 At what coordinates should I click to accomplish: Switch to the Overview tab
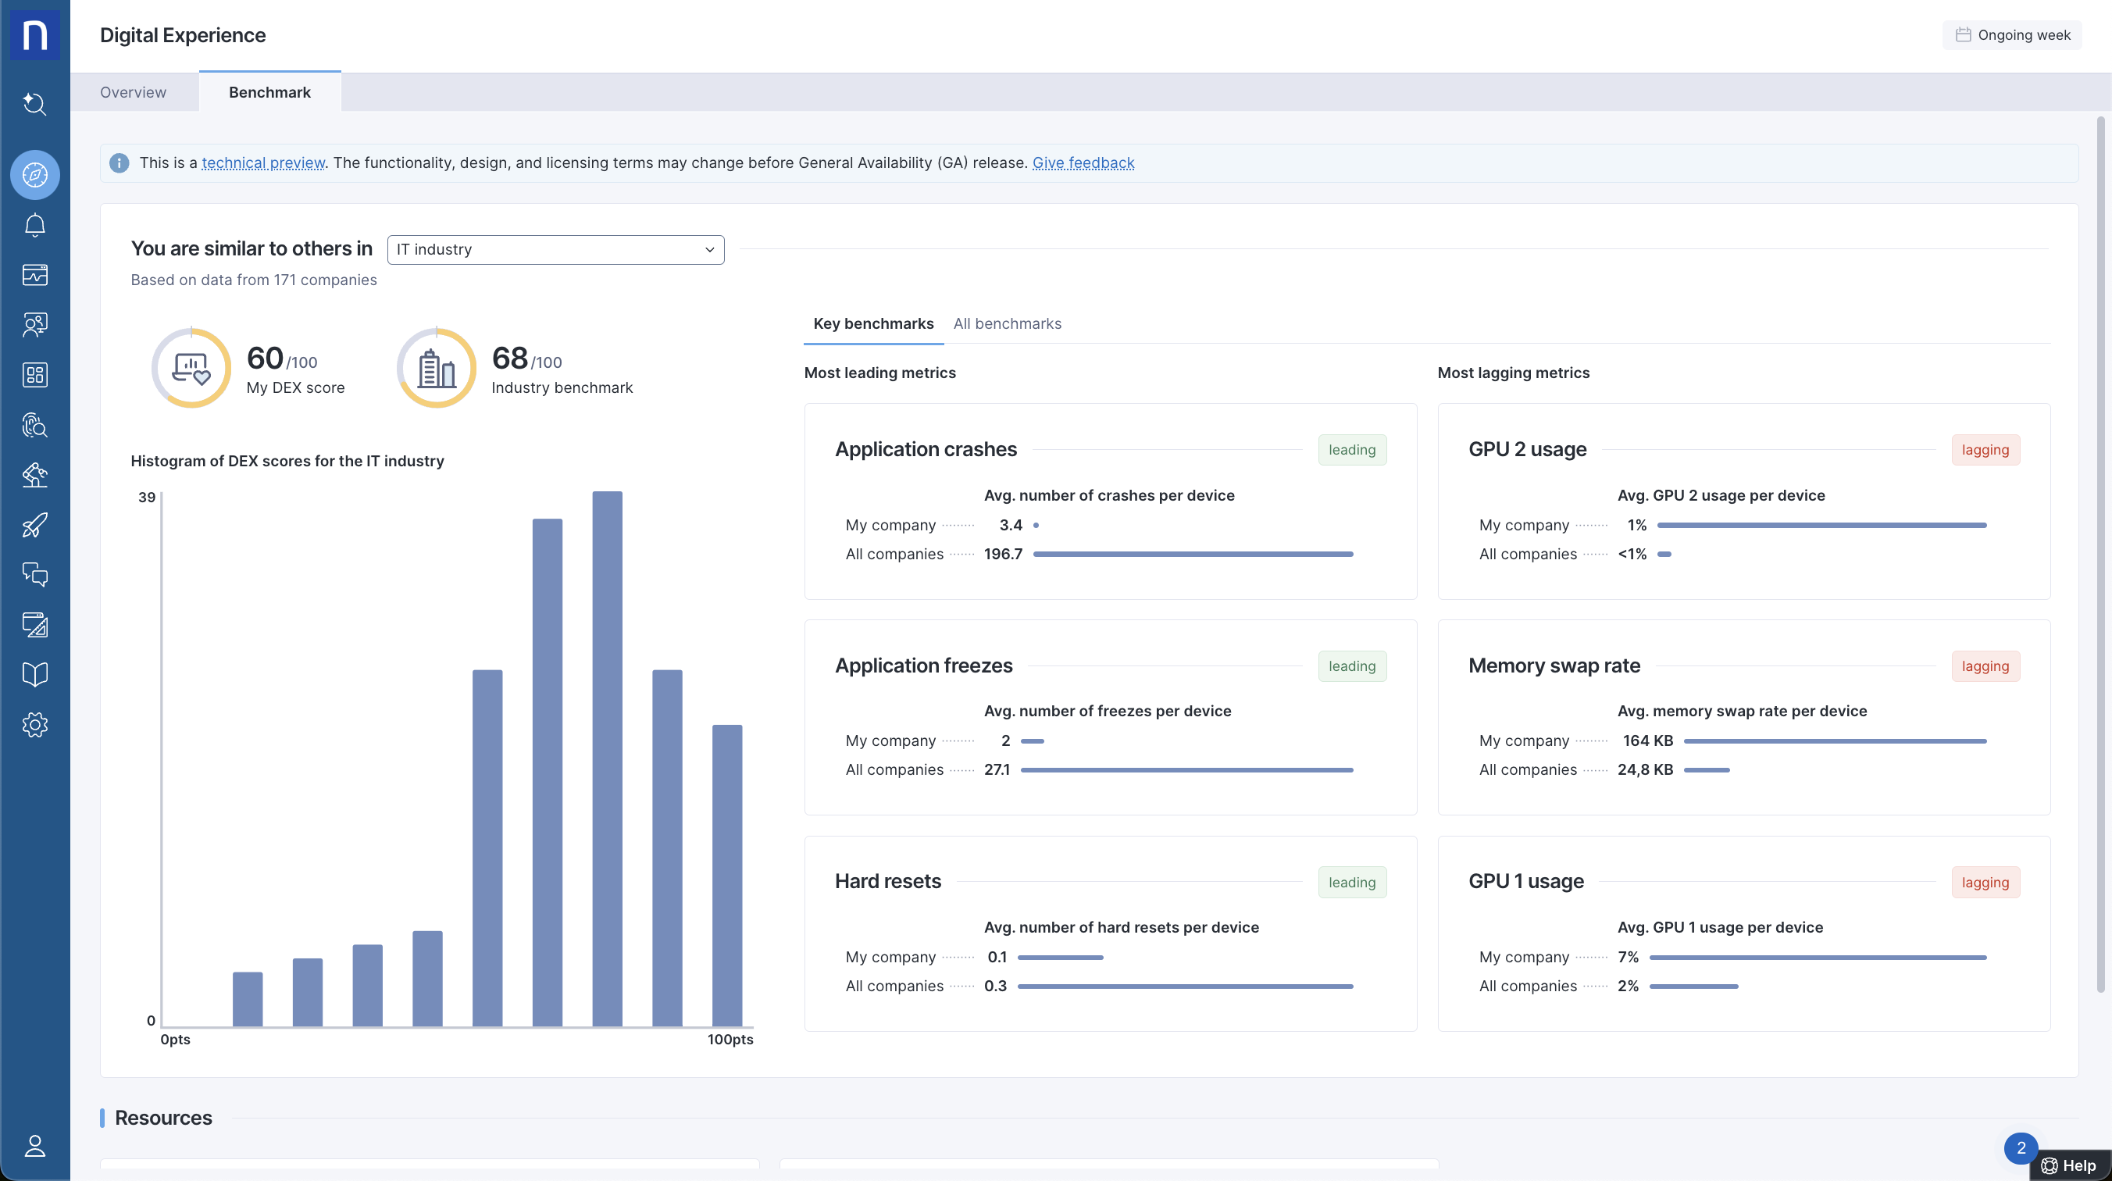[x=133, y=93]
